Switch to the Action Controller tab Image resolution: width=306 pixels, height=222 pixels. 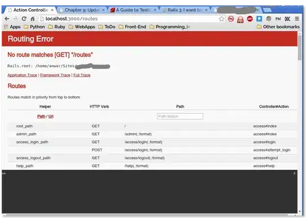(30, 10)
